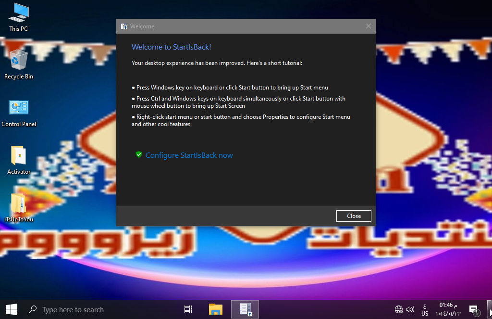Screen dimensions: 492x319
Task: Click the Close button in Welcome dialog
Action: tap(354, 216)
